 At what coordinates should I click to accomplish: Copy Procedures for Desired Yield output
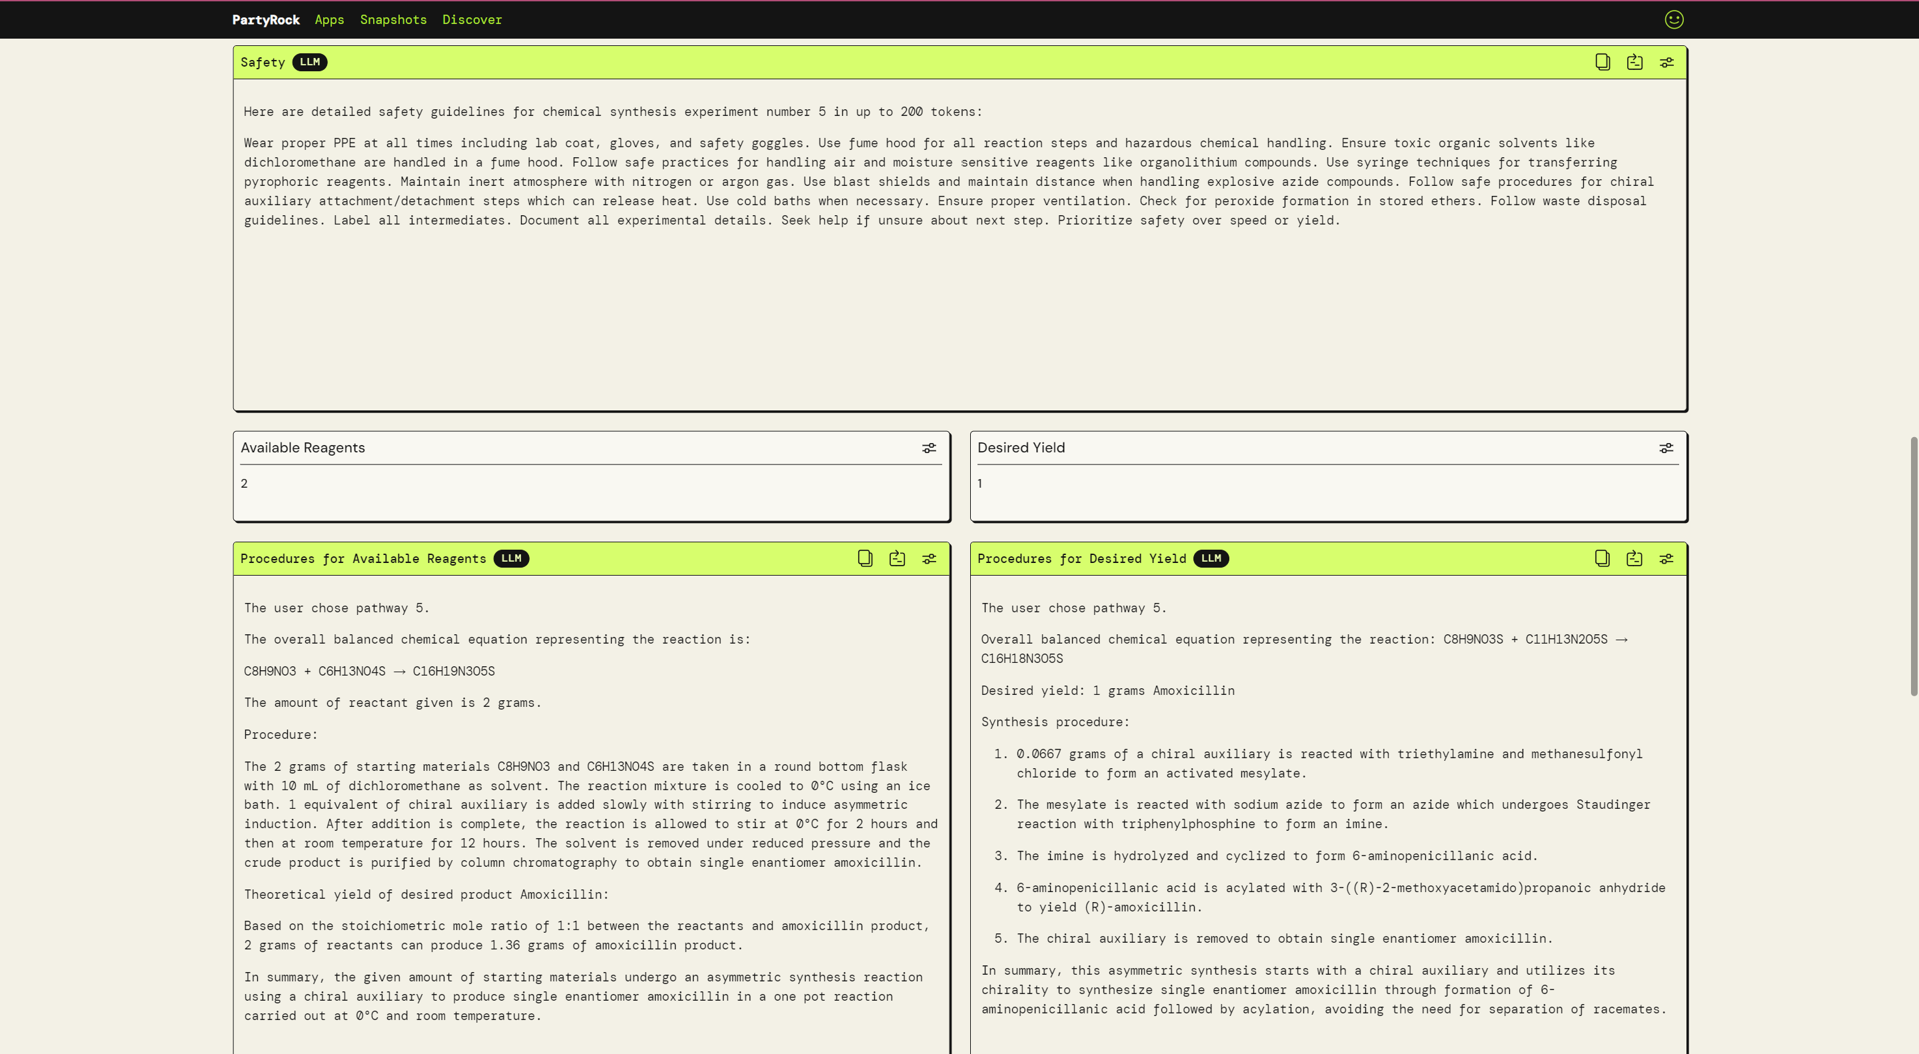pyautogui.click(x=1602, y=559)
